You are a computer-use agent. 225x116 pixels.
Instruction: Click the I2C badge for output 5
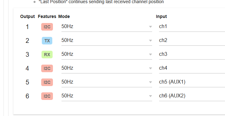tap(47, 82)
